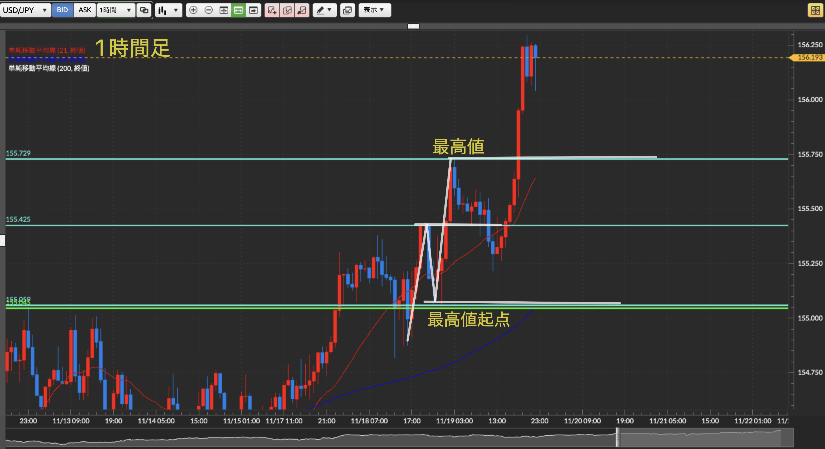Click the collapse handle above the chart

(413, 26)
